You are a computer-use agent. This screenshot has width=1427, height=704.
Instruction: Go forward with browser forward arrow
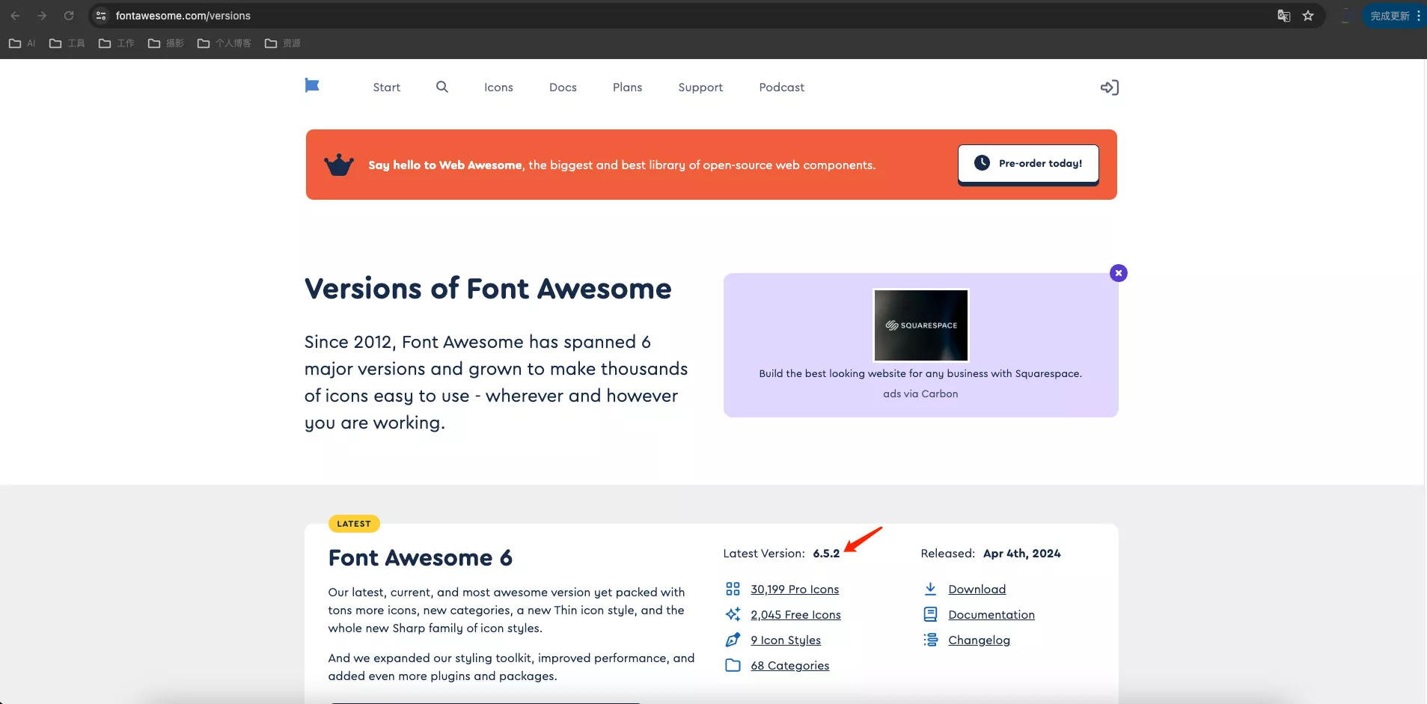[x=42, y=16]
